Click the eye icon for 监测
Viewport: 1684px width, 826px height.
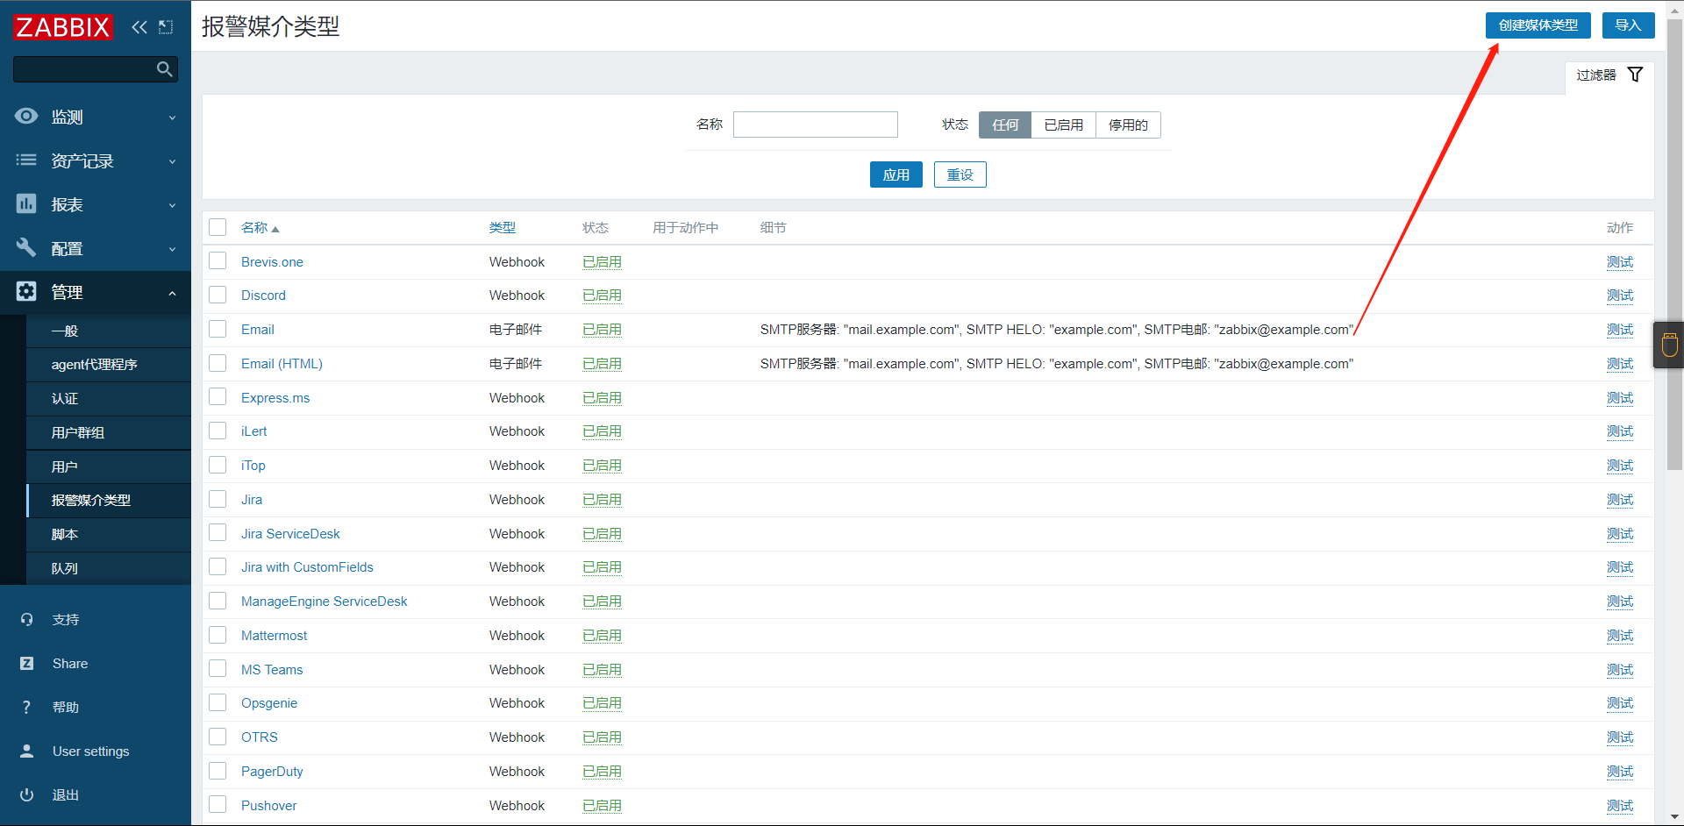(x=26, y=117)
